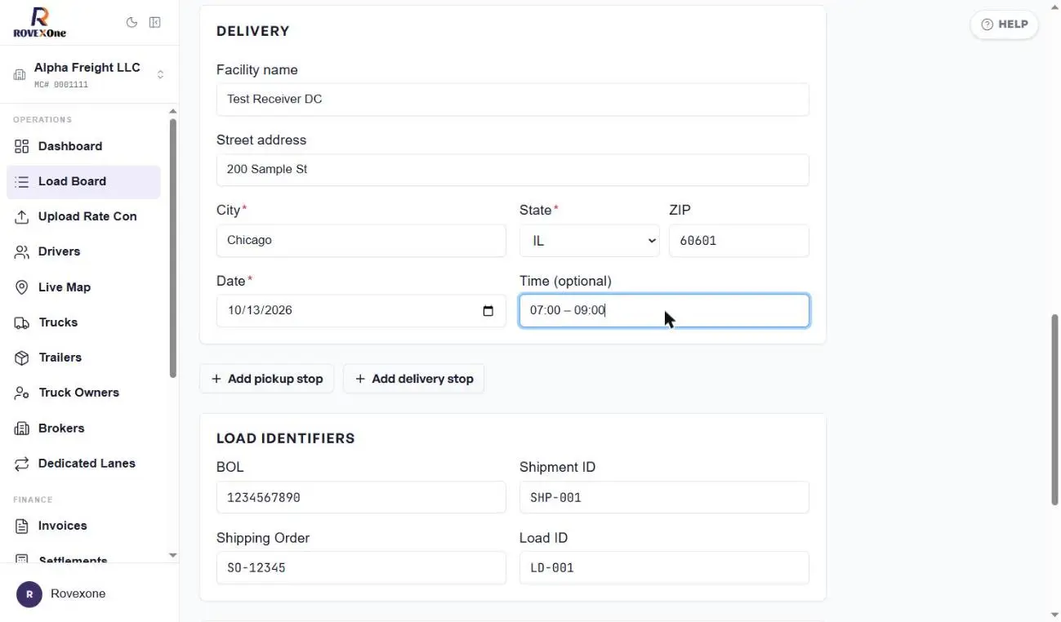This screenshot has width=1061, height=622.
Task: Navigate to Dedicated Lanes
Action: click(x=83, y=464)
